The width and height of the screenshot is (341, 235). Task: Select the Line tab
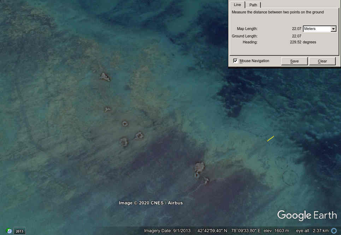[237, 5]
